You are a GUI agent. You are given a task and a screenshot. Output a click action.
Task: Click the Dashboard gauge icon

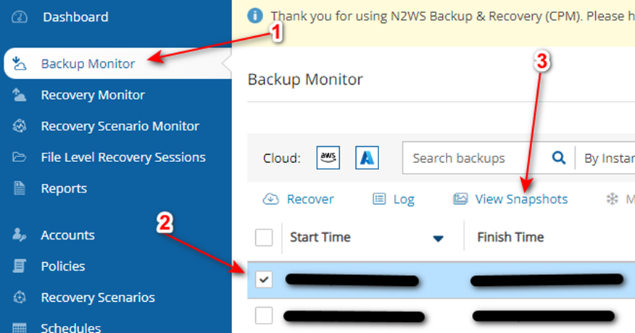coord(20,17)
